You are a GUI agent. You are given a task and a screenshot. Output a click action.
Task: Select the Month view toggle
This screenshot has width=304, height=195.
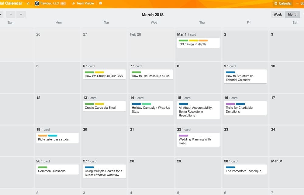292,14
